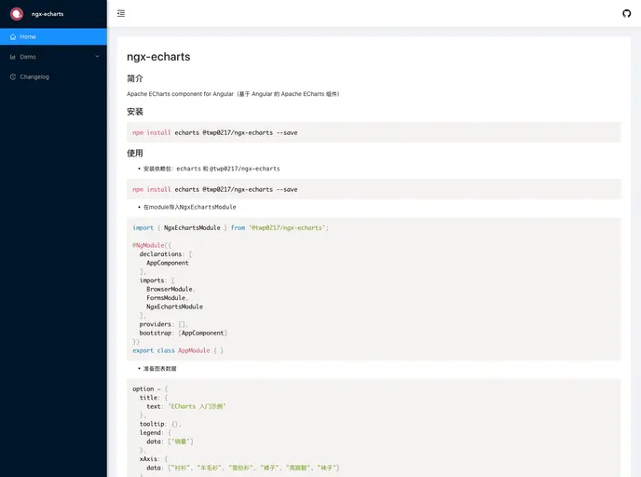The height and width of the screenshot is (477, 641).
Task: Click the ngx-echarts title in sidebar header
Action: pyautogui.click(x=48, y=14)
